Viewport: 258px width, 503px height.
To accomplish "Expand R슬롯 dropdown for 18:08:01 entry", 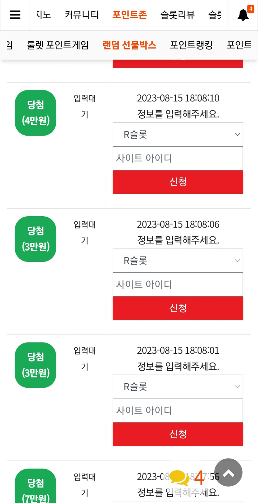I will coord(178,387).
